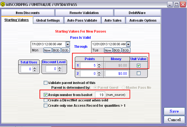Click the Unit Value column header
187x127 pixels.
[138, 59]
